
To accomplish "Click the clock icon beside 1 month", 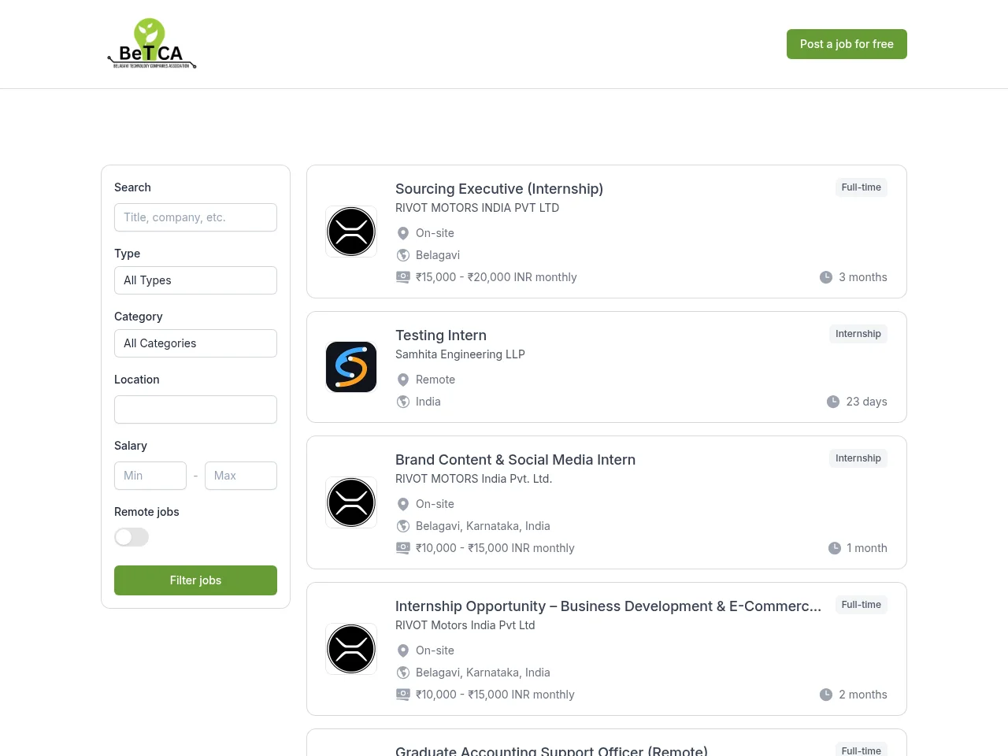I will pyautogui.click(x=835, y=548).
